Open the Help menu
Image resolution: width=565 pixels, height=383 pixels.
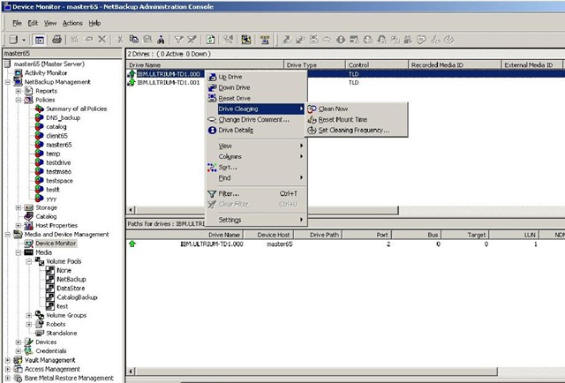pyautogui.click(x=94, y=23)
